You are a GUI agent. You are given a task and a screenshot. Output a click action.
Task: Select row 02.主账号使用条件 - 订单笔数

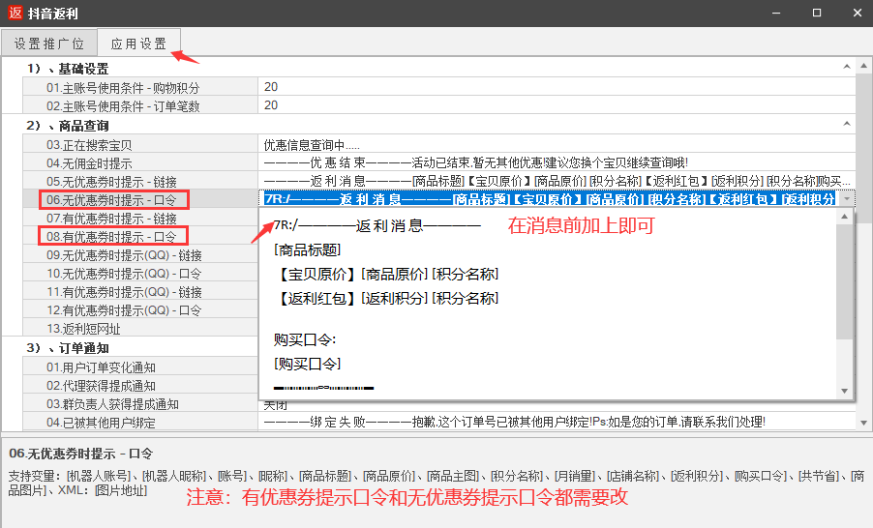[x=140, y=105]
